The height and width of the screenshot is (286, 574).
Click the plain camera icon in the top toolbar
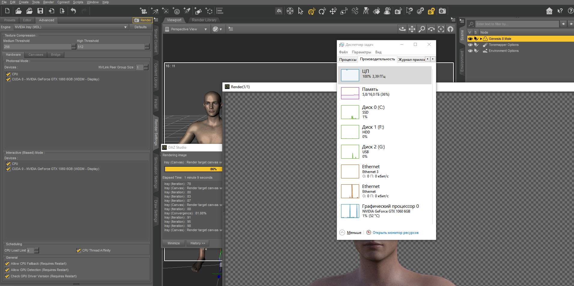click(442, 11)
